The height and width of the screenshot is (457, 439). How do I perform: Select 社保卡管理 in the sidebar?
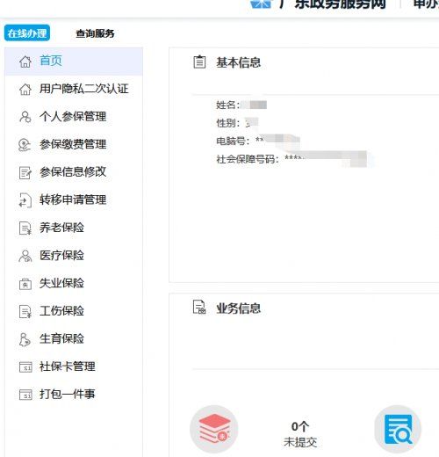[74, 366]
